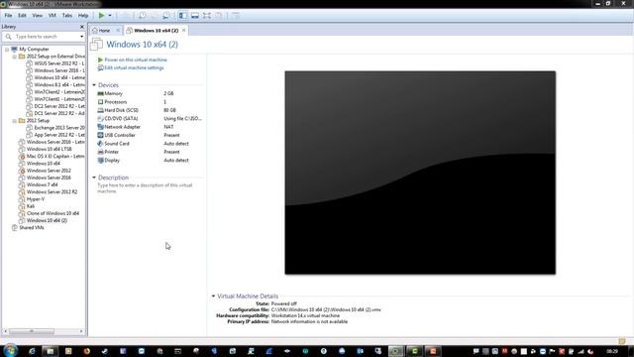Select DC2 Server 2012 R2 VM
Image resolution: width=634 pixels, height=357 pixels.
[x=59, y=106]
